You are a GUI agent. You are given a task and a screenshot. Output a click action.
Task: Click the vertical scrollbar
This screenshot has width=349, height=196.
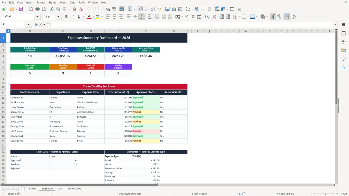tap(336, 106)
